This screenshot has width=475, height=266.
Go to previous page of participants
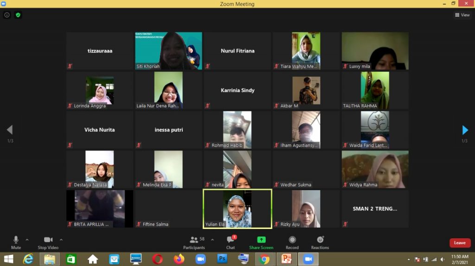click(x=10, y=130)
